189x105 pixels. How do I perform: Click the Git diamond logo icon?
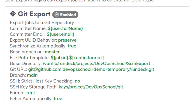[13, 14]
